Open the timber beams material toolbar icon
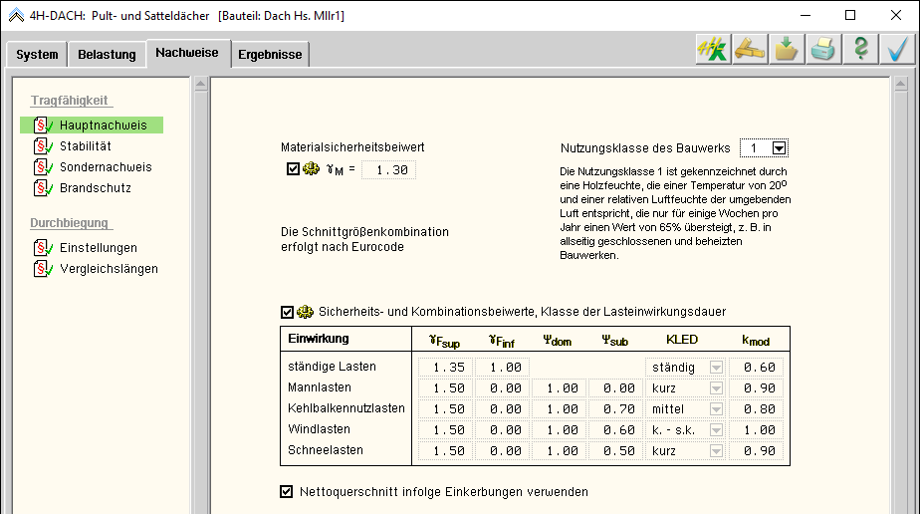This screenshot has width=920, height=514. click(x=750, y=50)
